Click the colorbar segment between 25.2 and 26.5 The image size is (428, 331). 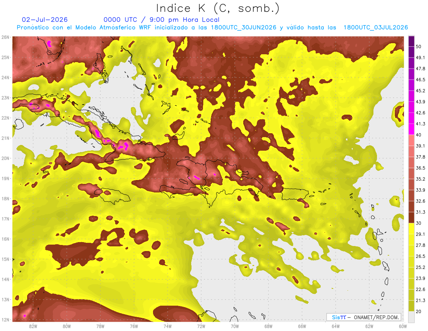[412, 262]
